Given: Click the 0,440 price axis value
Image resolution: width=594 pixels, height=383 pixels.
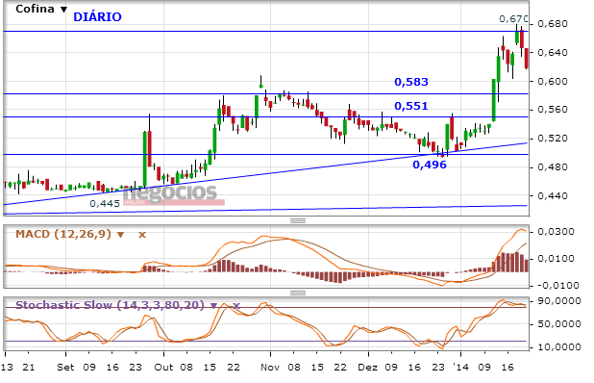Looking at the screenshot, I should click(553, 196).
